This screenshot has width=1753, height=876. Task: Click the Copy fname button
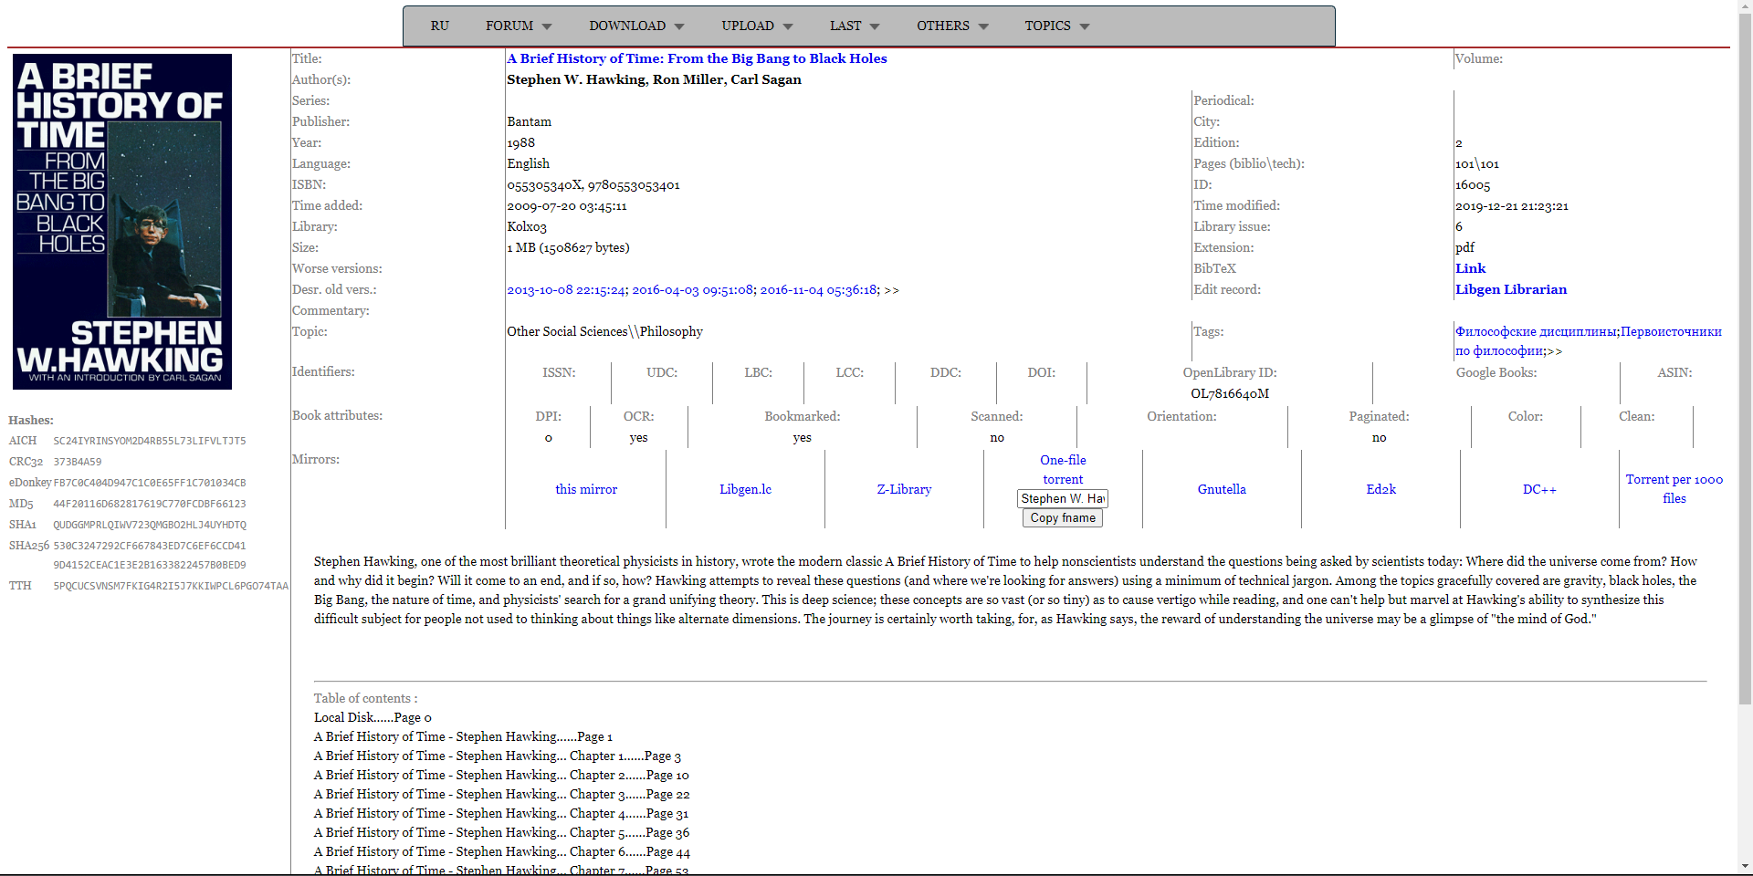[1063, 518]
